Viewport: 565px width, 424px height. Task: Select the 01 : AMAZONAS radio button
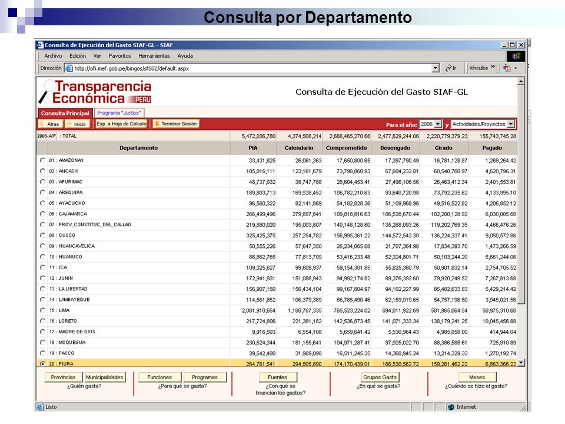(42, 160)
